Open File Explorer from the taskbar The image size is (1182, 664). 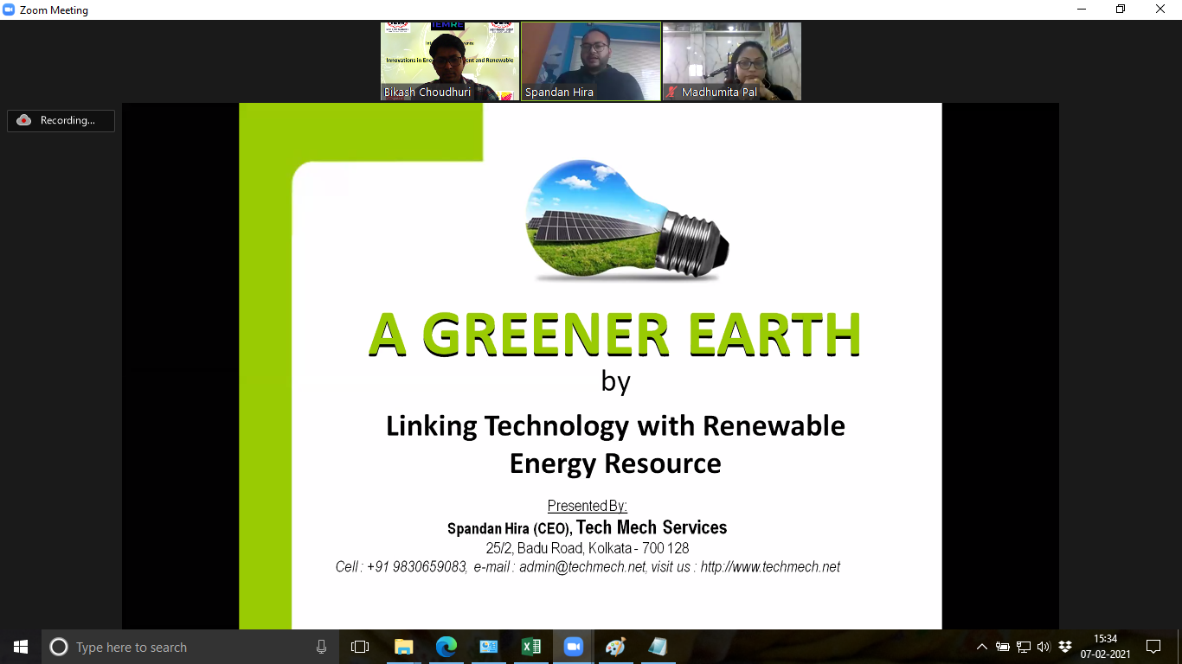coord(403,647)
